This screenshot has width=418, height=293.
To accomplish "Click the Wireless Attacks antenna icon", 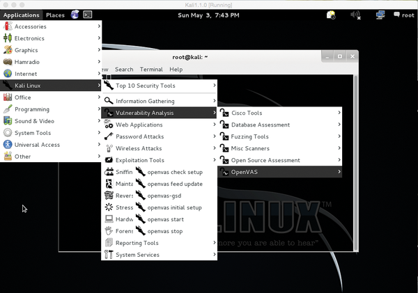I will tap(109, 148).
